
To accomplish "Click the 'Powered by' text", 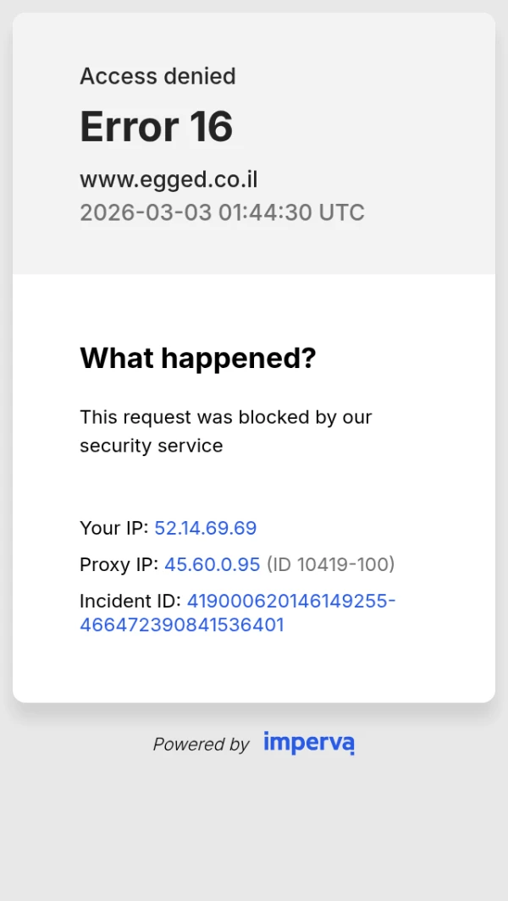I will [x=201, y=744].
